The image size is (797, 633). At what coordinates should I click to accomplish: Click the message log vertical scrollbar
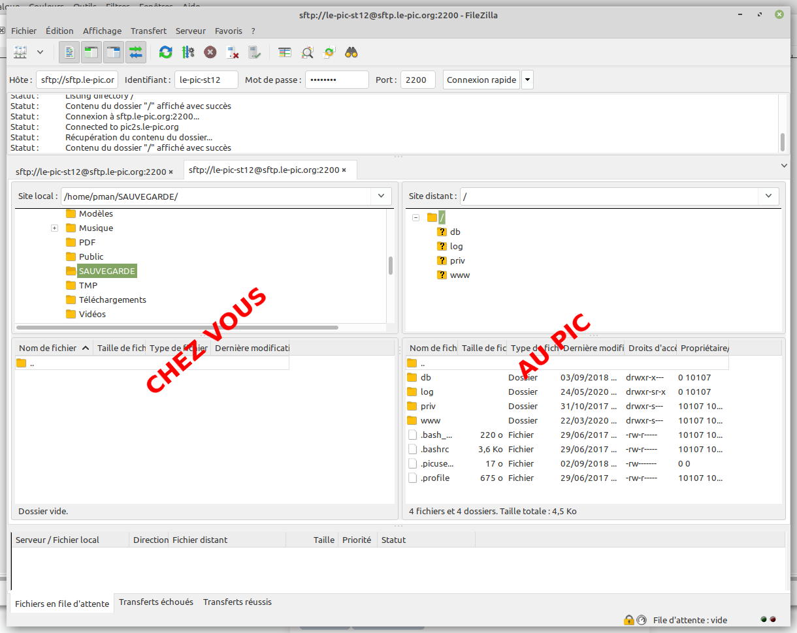782,141
